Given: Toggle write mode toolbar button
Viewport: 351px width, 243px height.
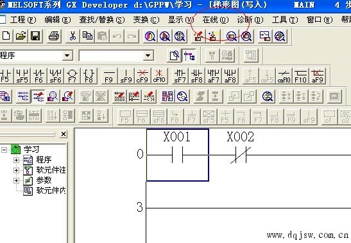Looking at the screenshot, I should (x=39, y=97).
